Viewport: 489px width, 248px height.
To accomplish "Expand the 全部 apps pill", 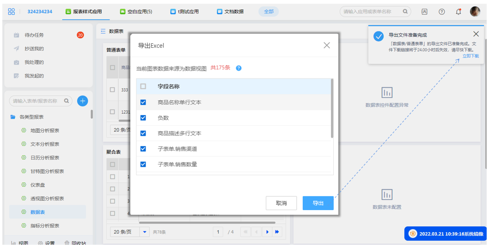I will [x=269, y=12].
